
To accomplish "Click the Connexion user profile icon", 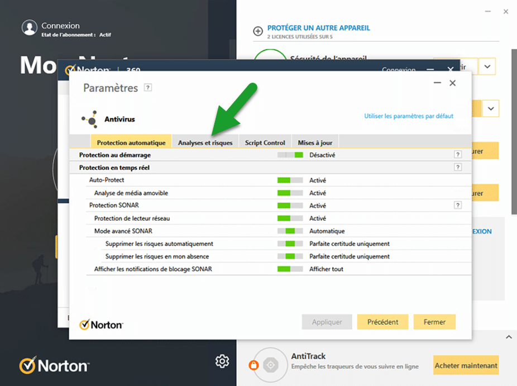I will coord(30,28).
